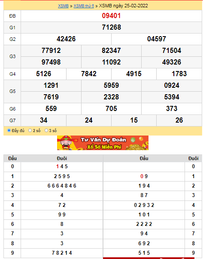Open the XSMB breadcrumb link
Viewport: 203px width, 259px height.
click(x=63, y=6)
